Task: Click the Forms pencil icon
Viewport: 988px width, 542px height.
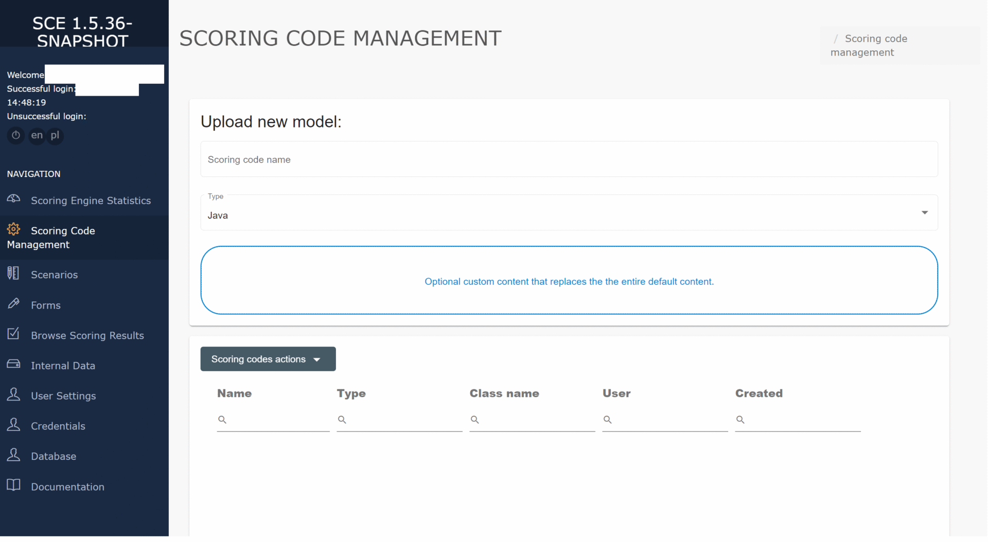Action: click(14, 304)
